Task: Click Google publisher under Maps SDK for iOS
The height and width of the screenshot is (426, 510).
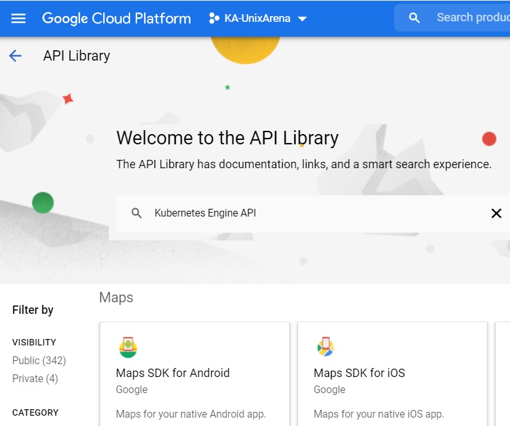Action: pyautogui.click(x=330, y=389)
